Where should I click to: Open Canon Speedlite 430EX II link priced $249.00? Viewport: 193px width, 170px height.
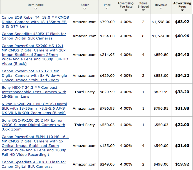[x=34, y=164]
